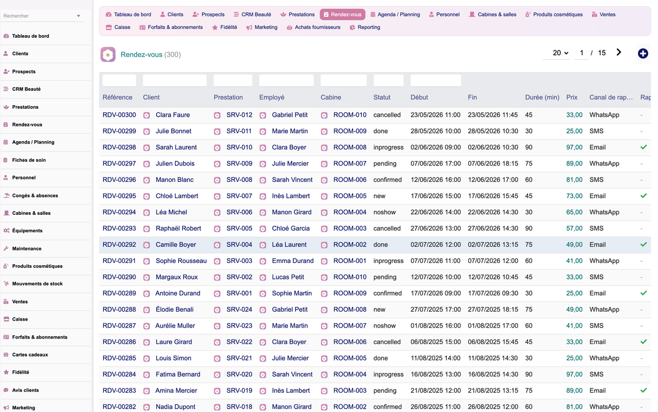Click green check mark in row RDV-00295

pos(644,196)
